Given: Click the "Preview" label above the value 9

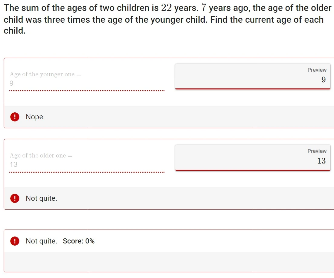Looking at the screenshot, I should [317, 70].
